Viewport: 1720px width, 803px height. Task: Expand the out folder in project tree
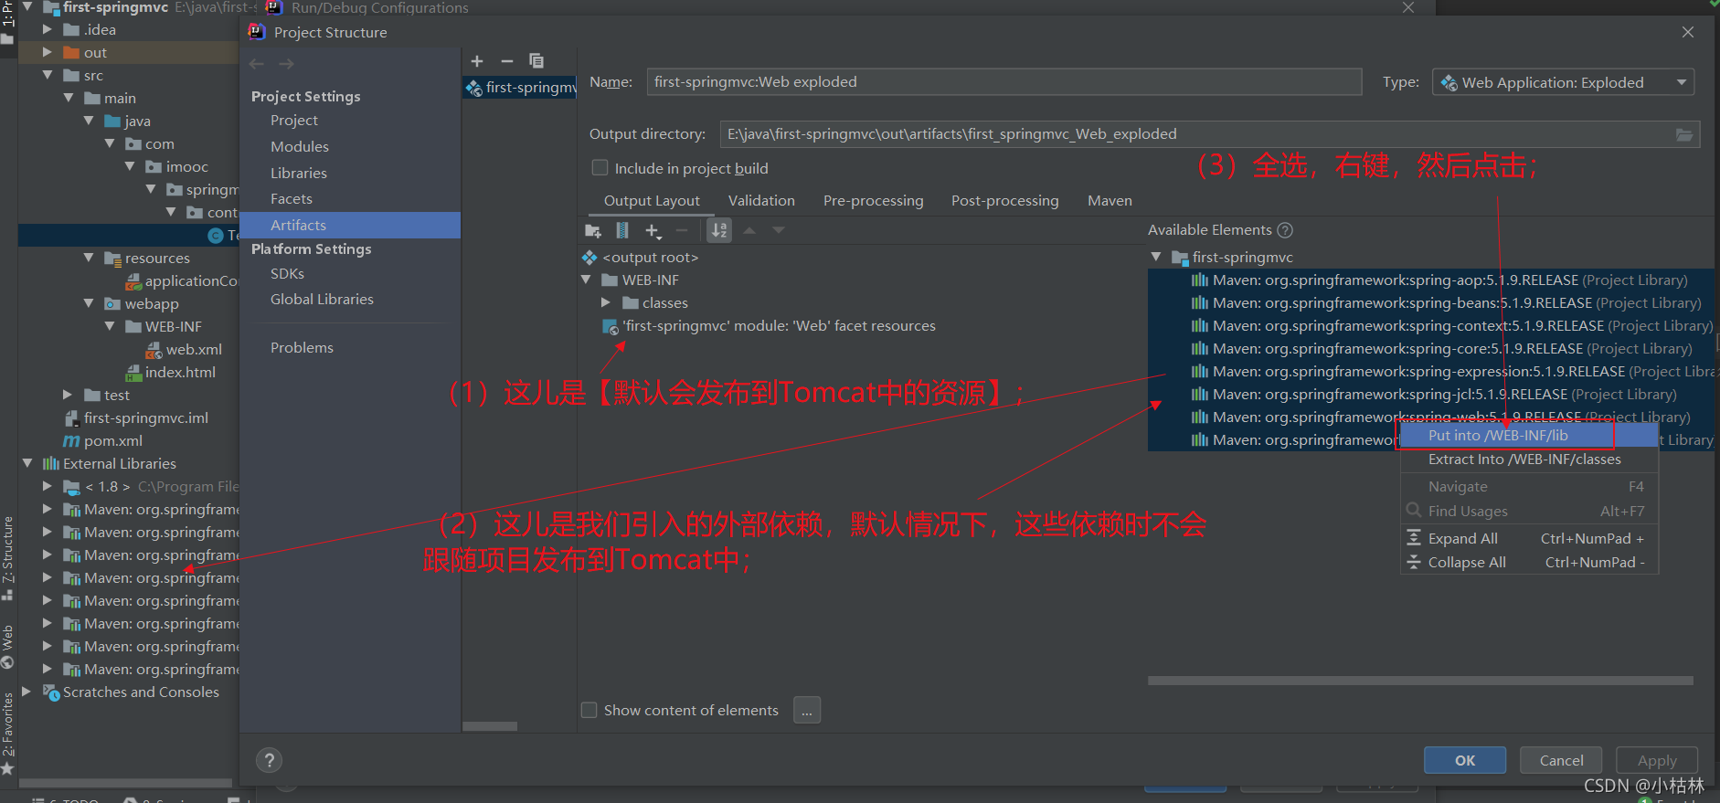click(x=48, y=52)
